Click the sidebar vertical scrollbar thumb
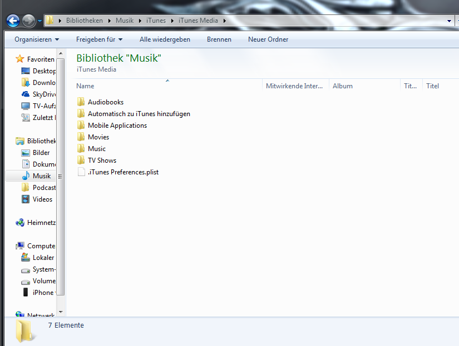 [x=61, y=177]
